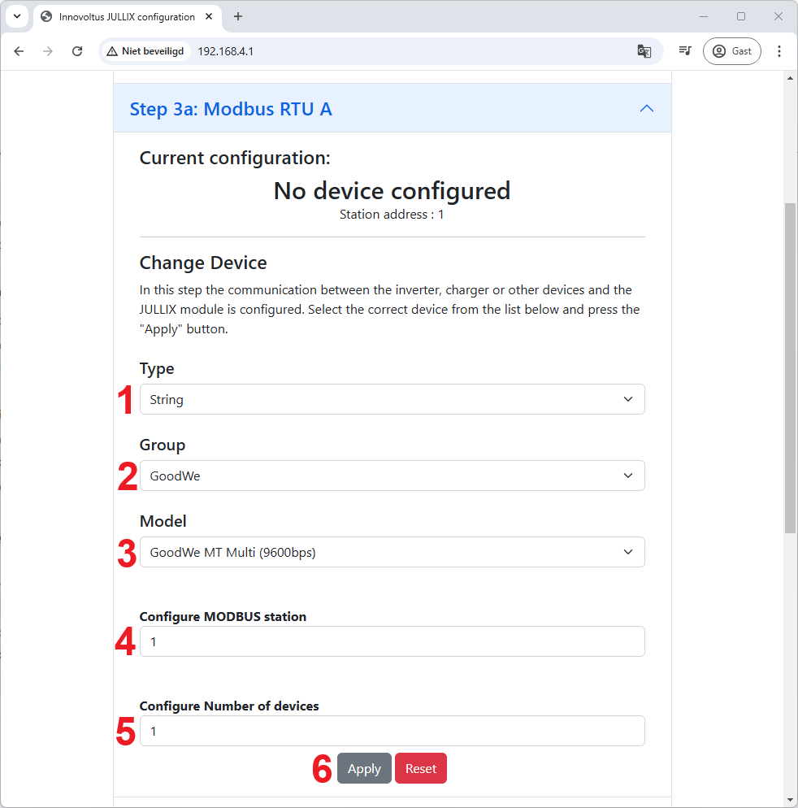Click the browser forward arrow
Screen dimensions: 798x808
(x=48, y=51)
